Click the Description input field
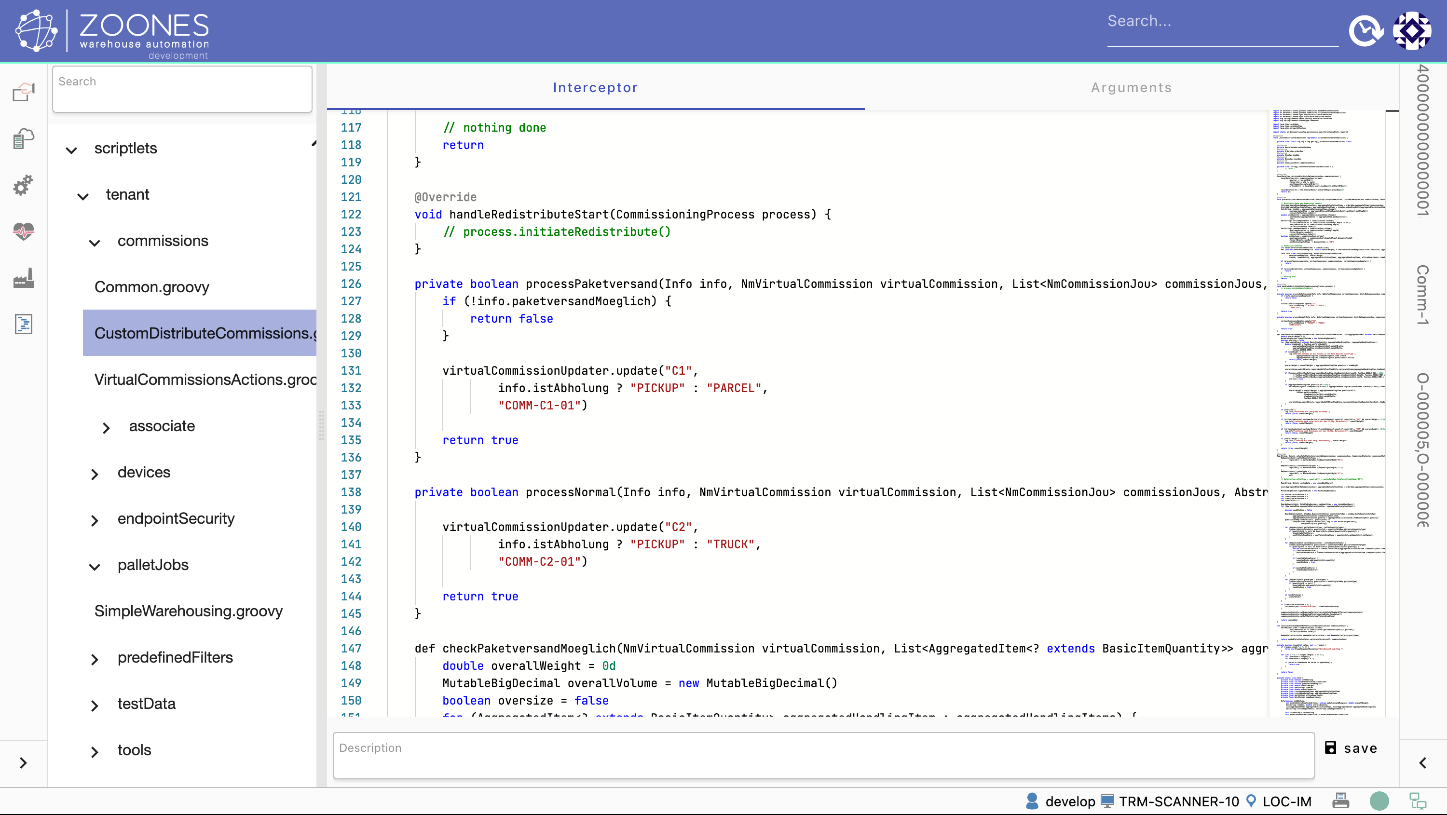The width and height of the screenshot is (1447, 815). click(823, 756)
